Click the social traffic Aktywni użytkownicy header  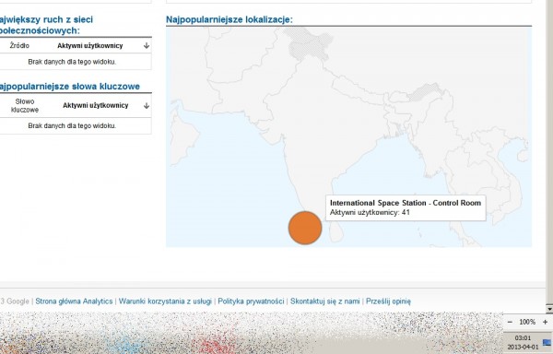[x=90, y=46]
